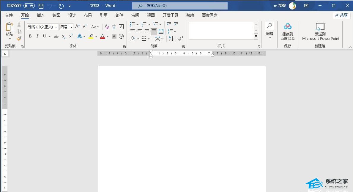Expand the Styles gallery more button
Image resolution: width=353 pixels, height=192 pixels.
256,37
